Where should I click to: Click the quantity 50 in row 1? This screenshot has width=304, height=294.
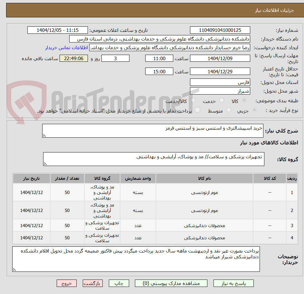click(67, 192)
